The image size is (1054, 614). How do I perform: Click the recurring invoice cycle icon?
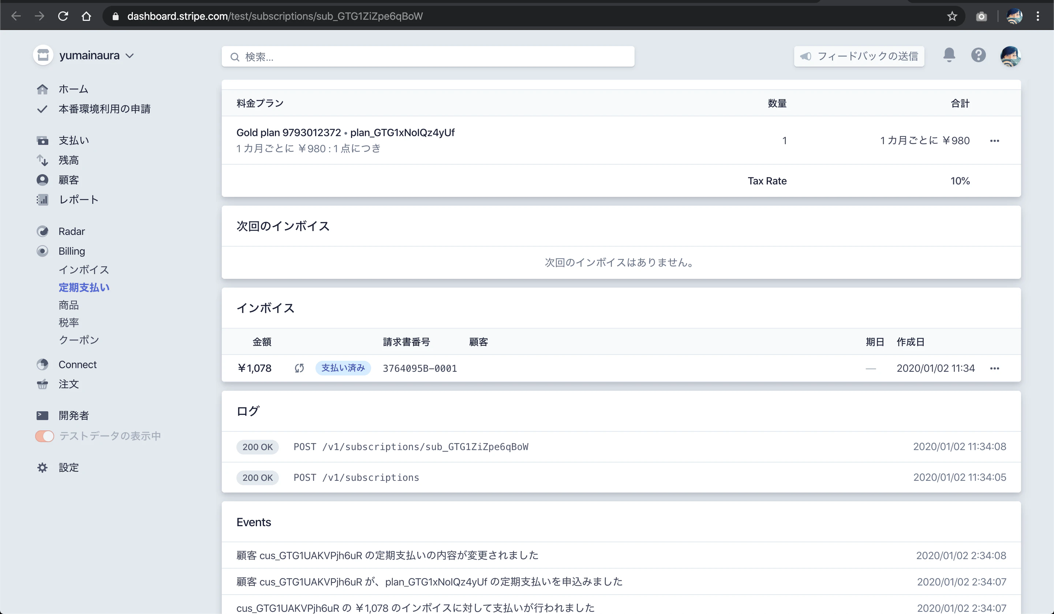tap(299, 368)
